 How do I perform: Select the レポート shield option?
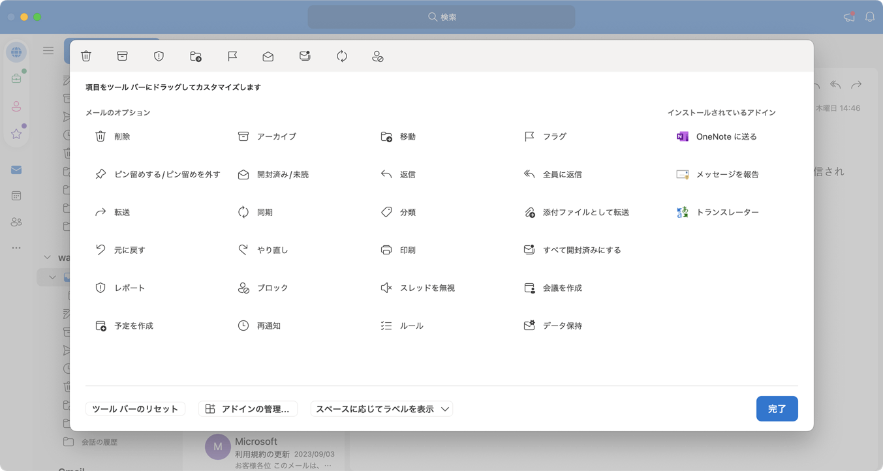point(120,288)
